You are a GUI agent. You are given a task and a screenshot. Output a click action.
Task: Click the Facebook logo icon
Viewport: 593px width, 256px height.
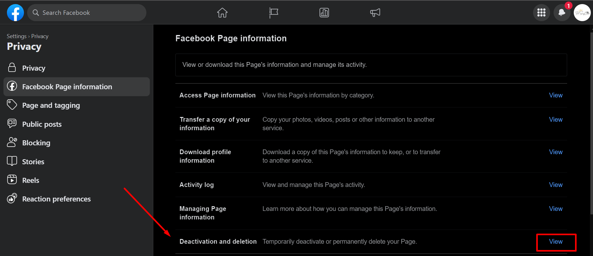tap(15, 13)
